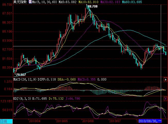This screenshot has height=124, width=168.
Task: Click the 0.000 value in MACD header
Action: click(102, 79)
